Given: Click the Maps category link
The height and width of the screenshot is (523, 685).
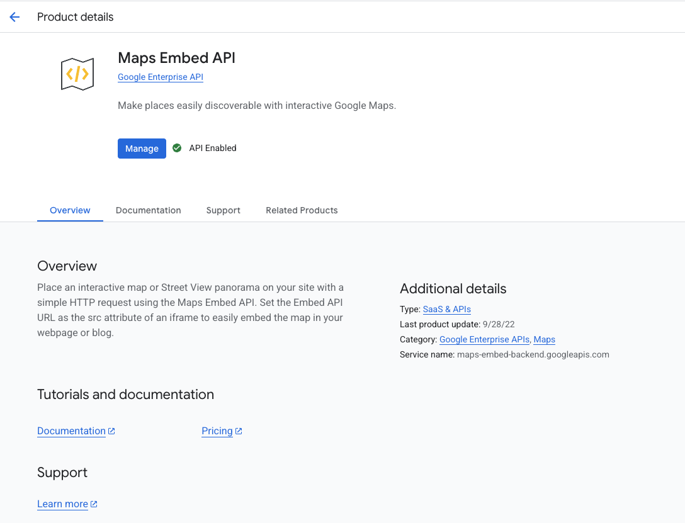Looking at the screenshot, I should (544, 339).
